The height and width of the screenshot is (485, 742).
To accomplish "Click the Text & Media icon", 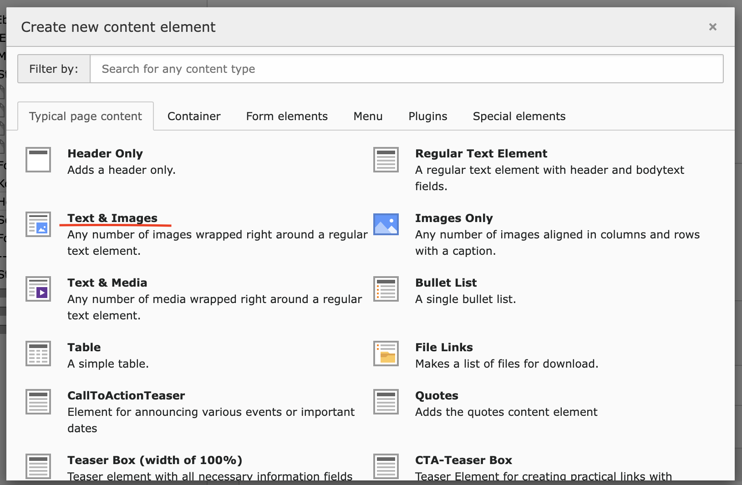I will 38,289.
